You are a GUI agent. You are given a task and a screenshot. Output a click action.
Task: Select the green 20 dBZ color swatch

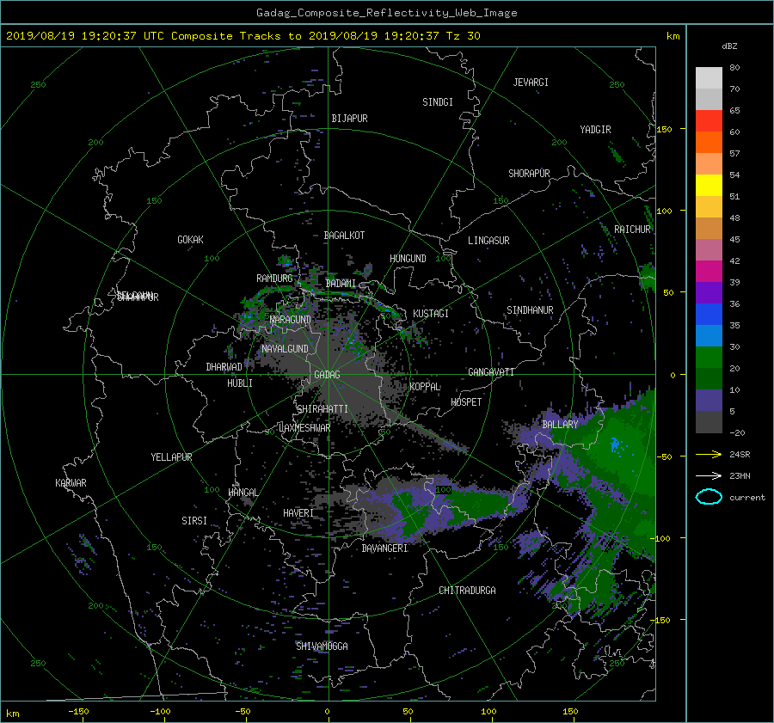coord(709,358)
